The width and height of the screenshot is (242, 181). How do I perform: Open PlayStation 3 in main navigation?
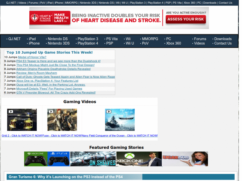(x=88, y=39)
